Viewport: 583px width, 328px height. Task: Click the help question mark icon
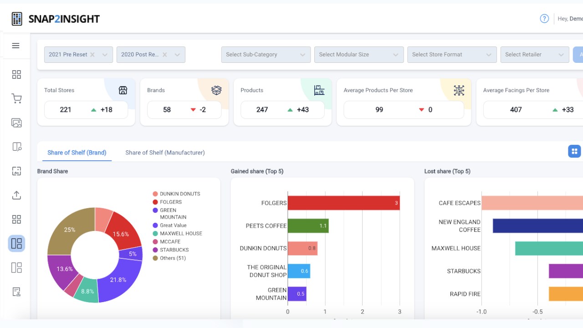tap(544, 19)
